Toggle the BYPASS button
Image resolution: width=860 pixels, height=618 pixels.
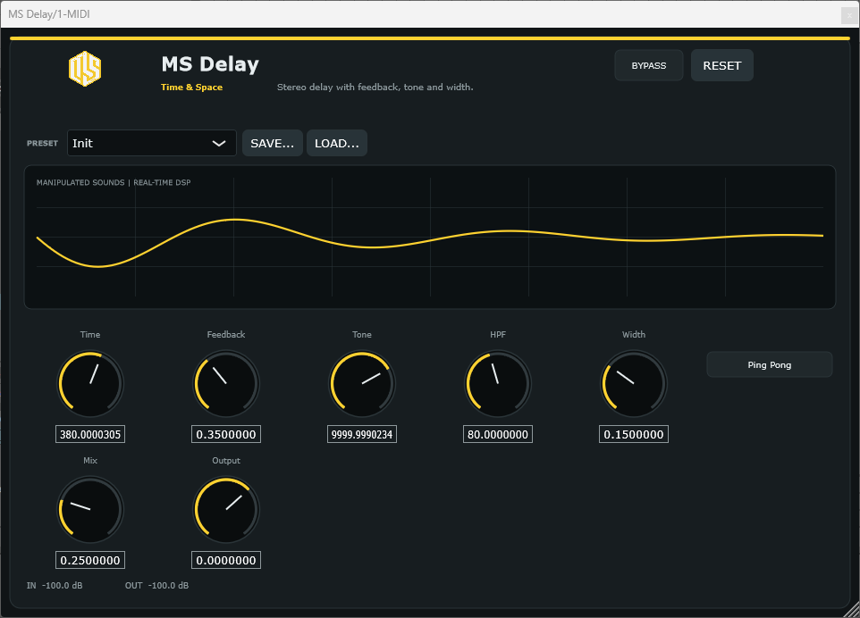[x=649, y=65]
